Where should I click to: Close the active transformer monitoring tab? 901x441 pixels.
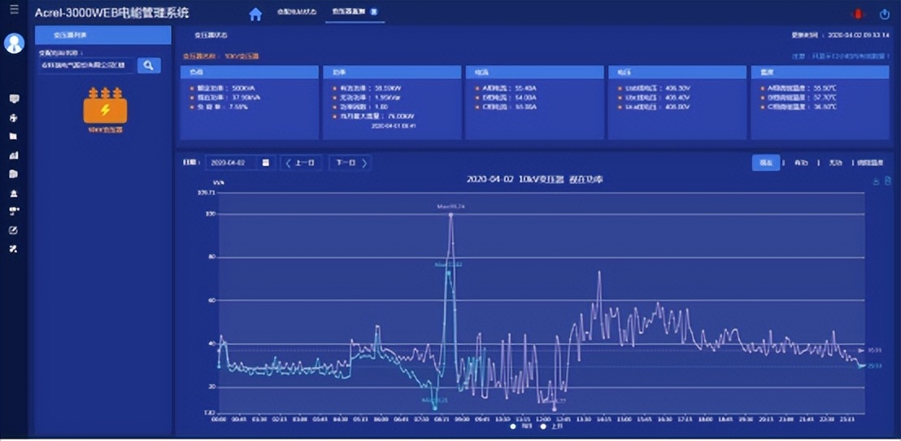coord(372,13)
